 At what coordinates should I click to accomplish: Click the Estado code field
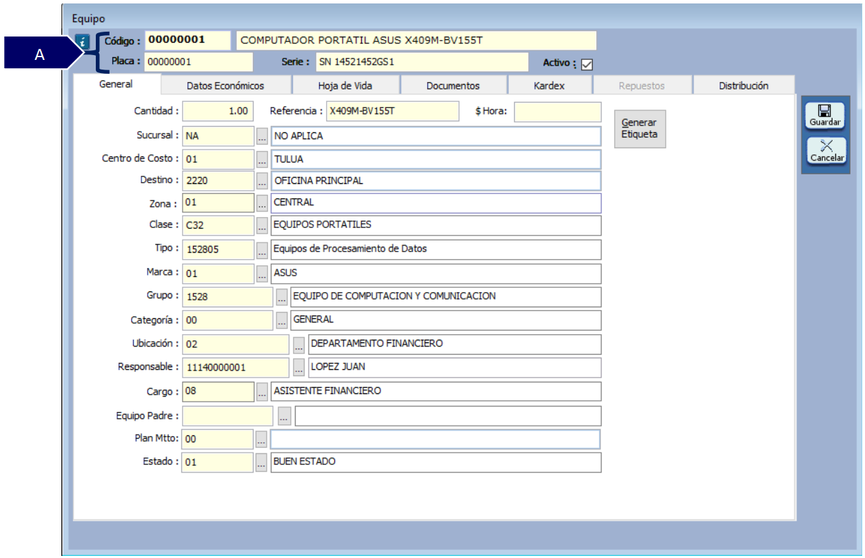pos(218,462)
